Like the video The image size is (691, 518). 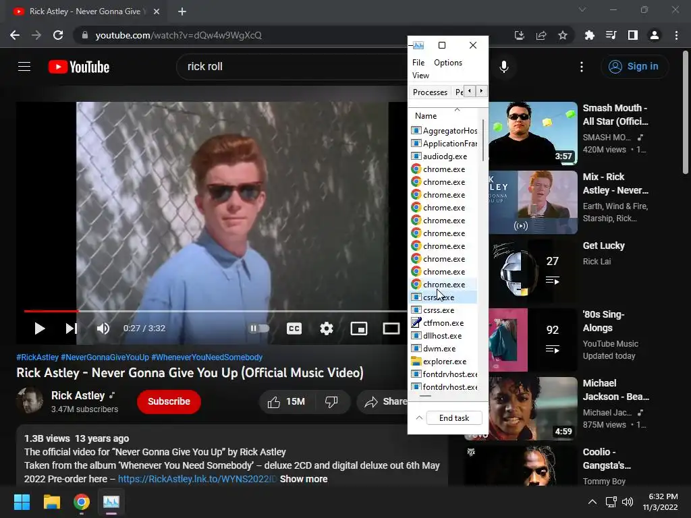tap(286, 402)
